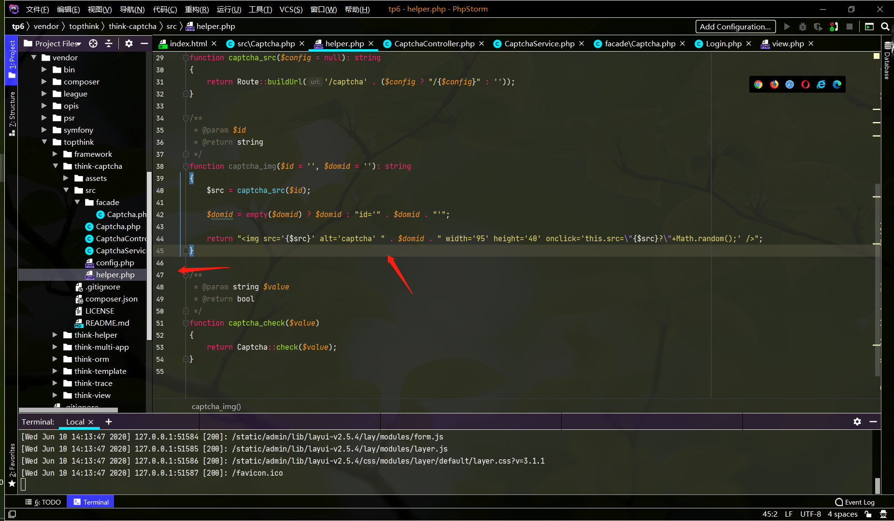Image resolution: width=894 pixels, height=521 pixels.
Task: Click the Search Everywhere magnifier icon
Action: (x=885, y=27)
